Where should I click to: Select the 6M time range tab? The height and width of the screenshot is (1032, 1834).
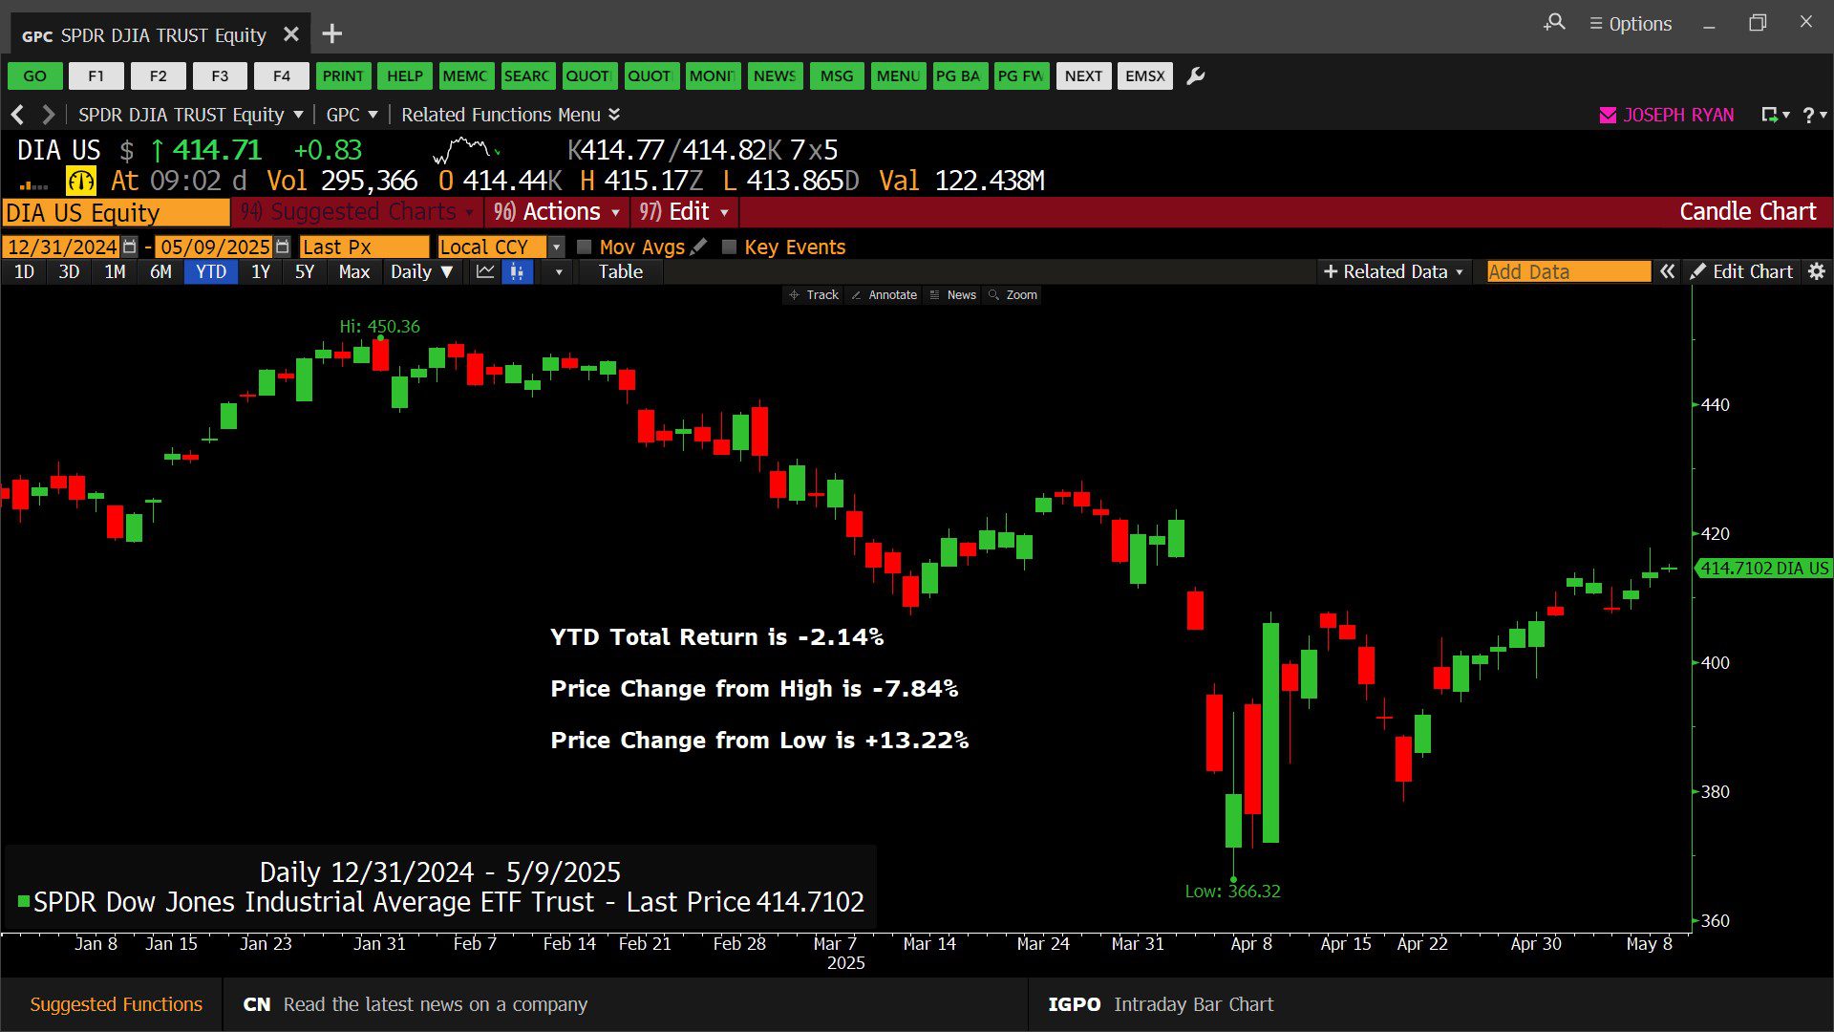pyautogui.click(x=160, y=272)
